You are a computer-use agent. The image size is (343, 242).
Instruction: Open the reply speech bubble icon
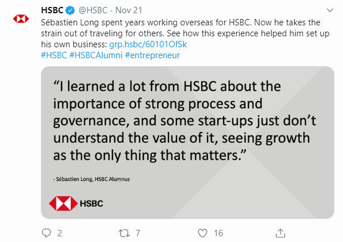46,233
